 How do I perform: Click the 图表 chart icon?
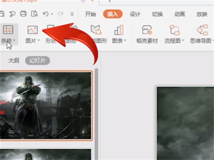pos(119,30)
